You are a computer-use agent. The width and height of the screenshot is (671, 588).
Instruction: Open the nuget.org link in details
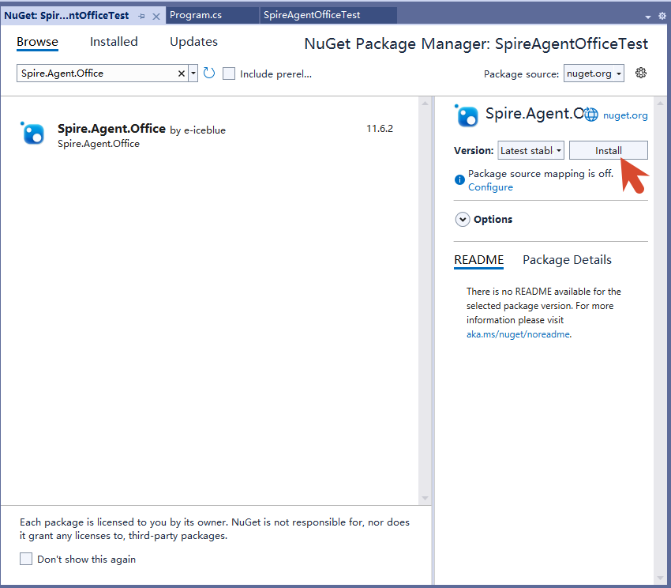click(625, 115)
